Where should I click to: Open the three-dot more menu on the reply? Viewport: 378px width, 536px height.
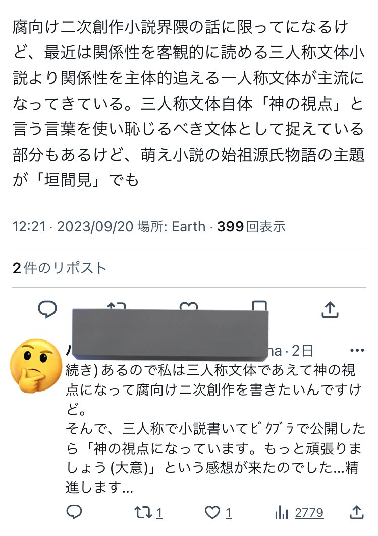(357, 350)
